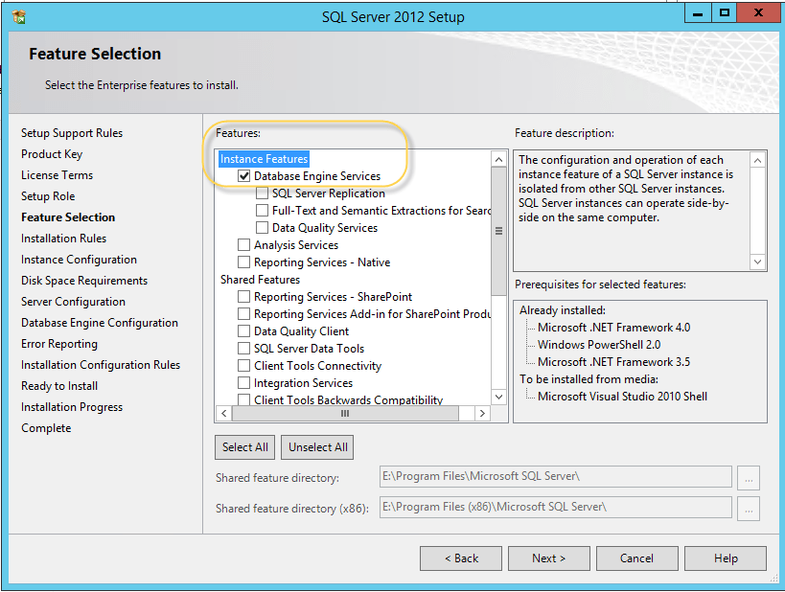Uncheck Database Engine Services checkbox
This screenshot has height=592, width=785.
(x=244, y=176)
